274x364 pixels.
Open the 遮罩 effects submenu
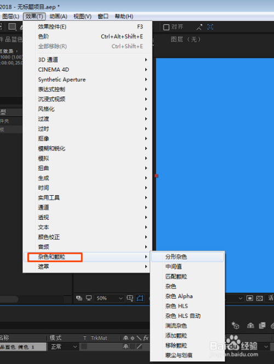click(x=88, y=266)
